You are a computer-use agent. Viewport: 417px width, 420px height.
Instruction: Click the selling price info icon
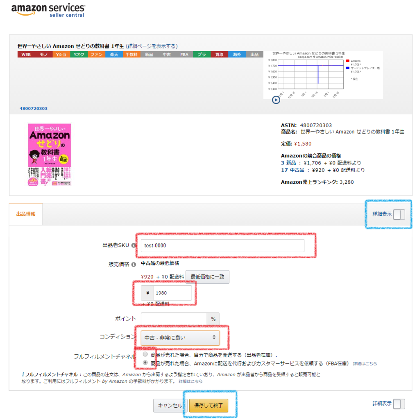(134, 265)
